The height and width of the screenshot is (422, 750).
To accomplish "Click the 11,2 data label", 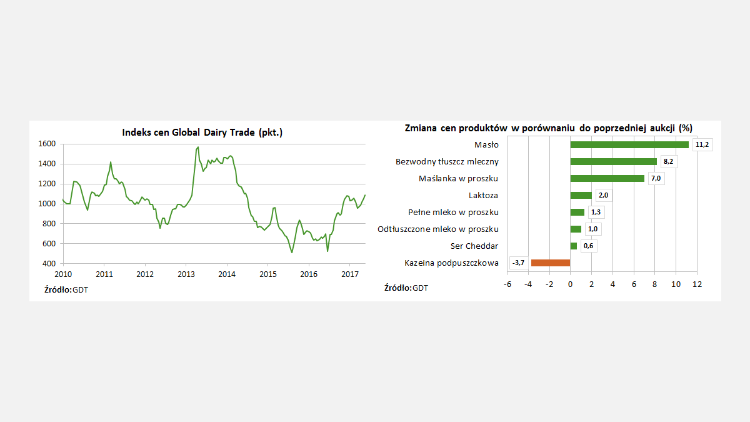I will pyautogui.click(x=702, y=145).
